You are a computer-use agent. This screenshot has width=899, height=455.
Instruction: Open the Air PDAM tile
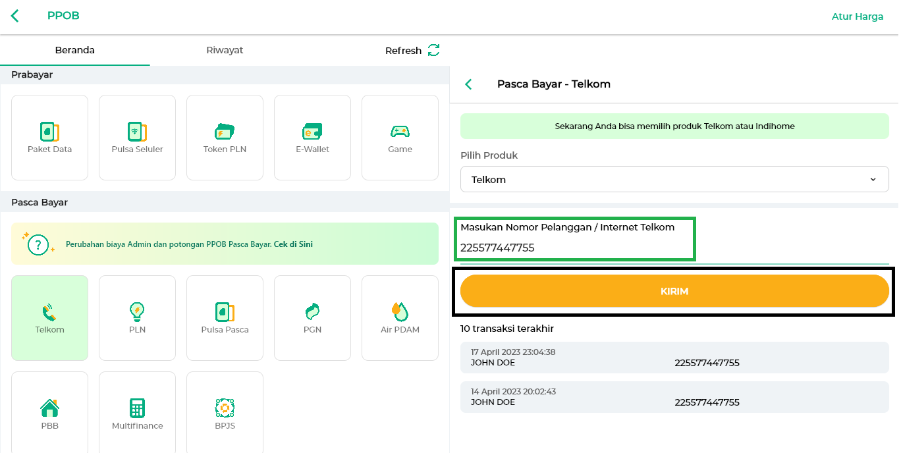[x=400, y=318]
